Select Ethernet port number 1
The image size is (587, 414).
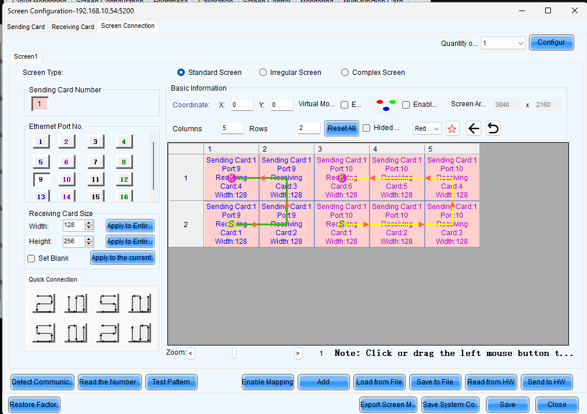tap(41, 142)
